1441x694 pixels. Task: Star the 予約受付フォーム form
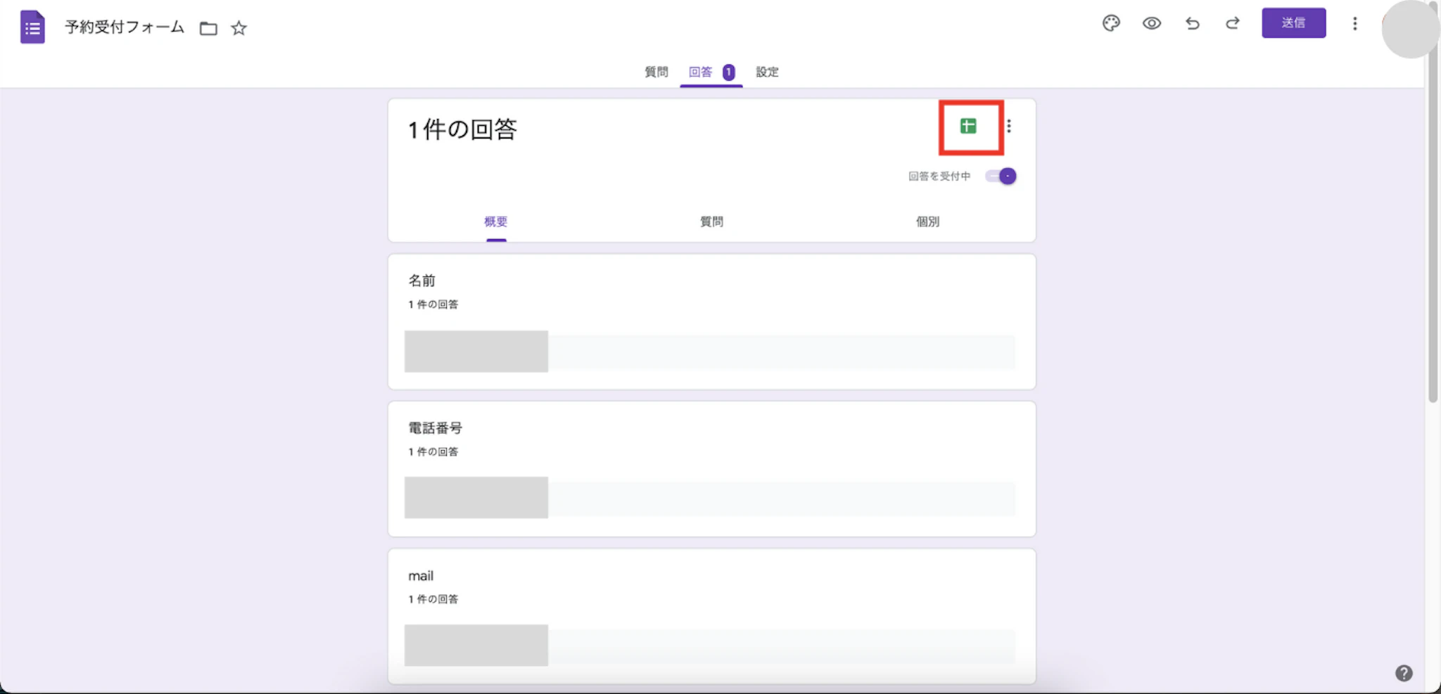(239, 28)
